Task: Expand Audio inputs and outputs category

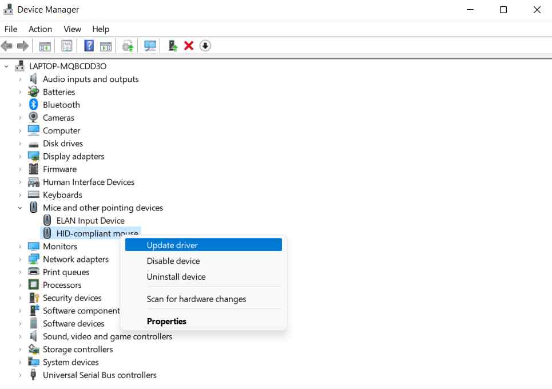Action: (x=20, y=79)
